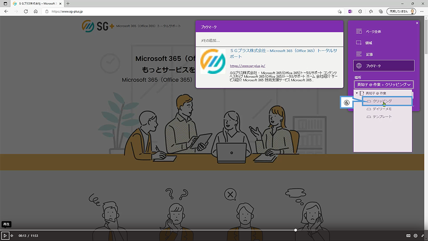The width and height of the screenshot is (428, 241).
Task: Click the site lock icon in address bar
Action: pos(47,12)
